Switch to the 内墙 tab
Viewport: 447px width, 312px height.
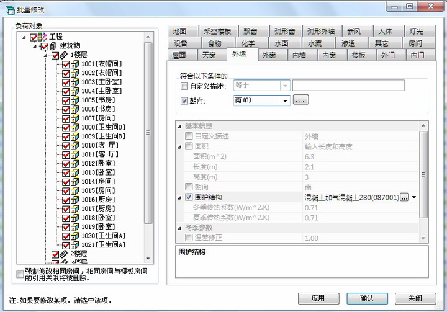tap(303, 55)
